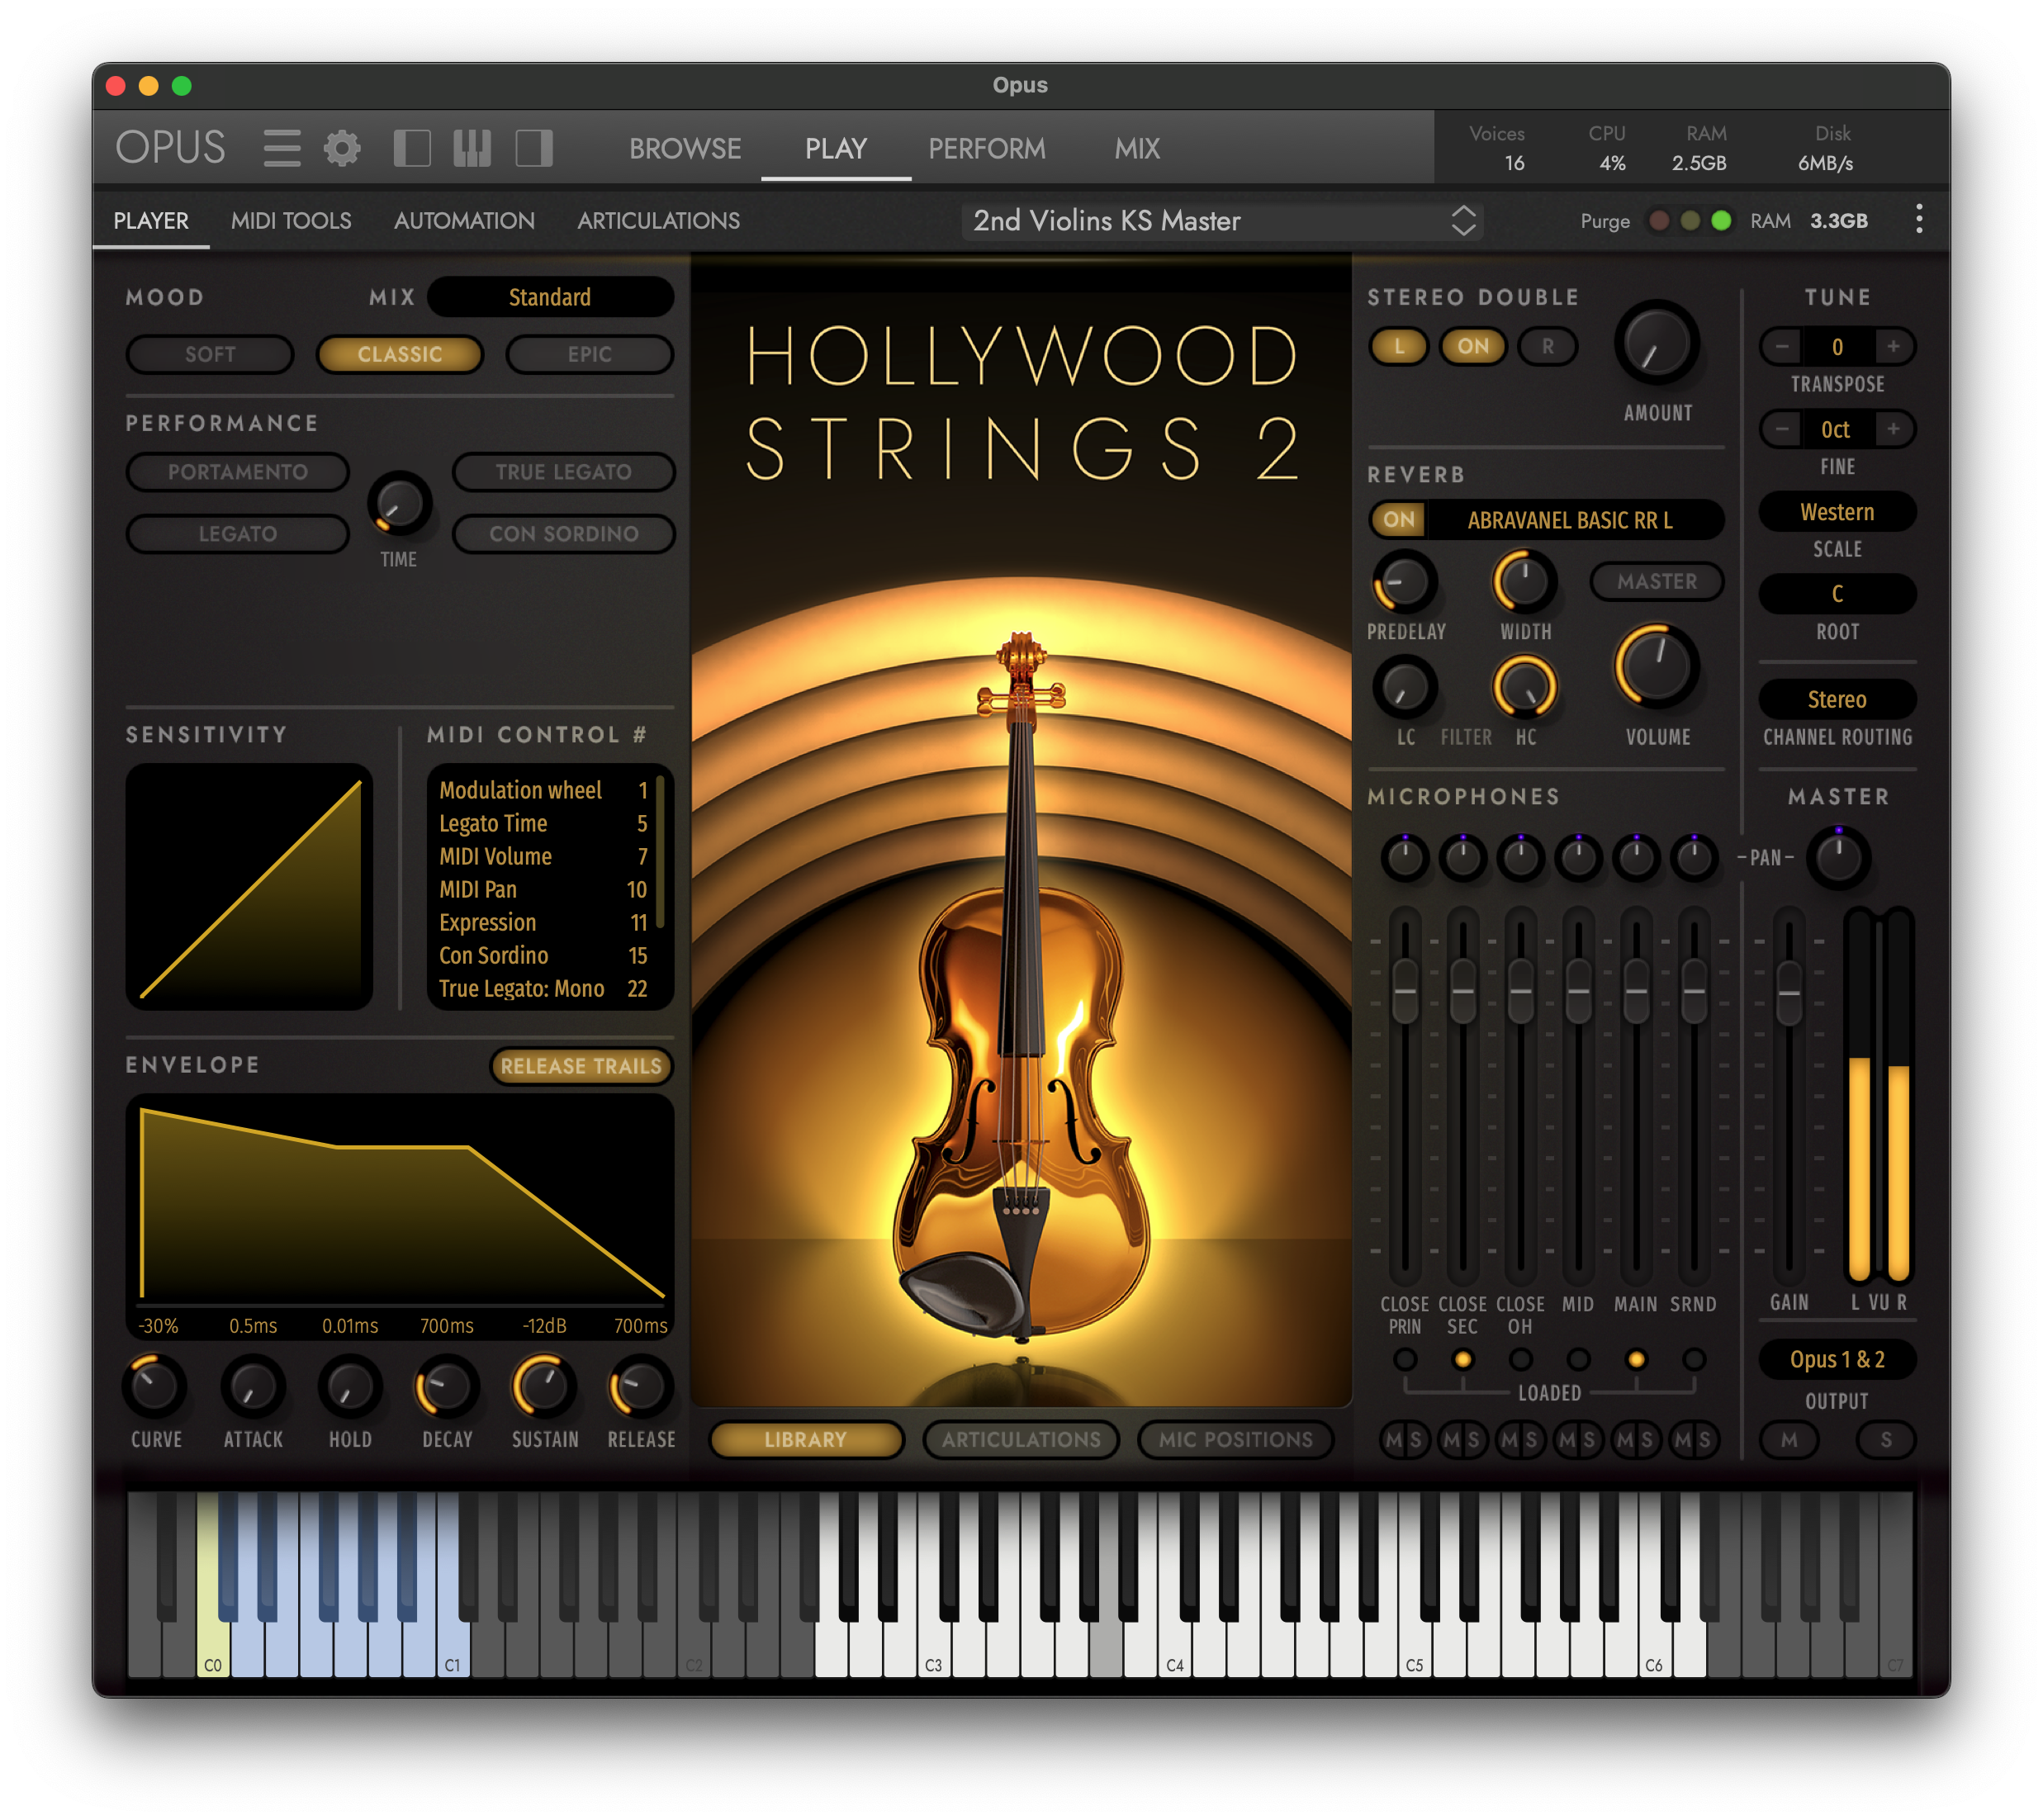Switch to the Perform page
Image resolution: width=2043 pixels, height=1820 pixels.
(x=986, y=148)
